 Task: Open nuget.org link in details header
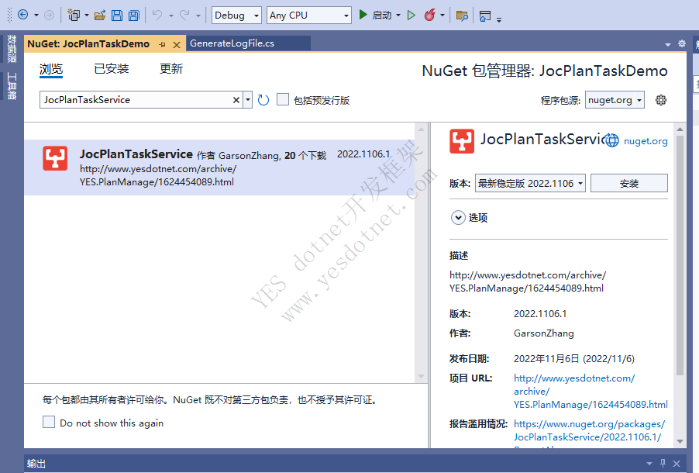[646, 141]
